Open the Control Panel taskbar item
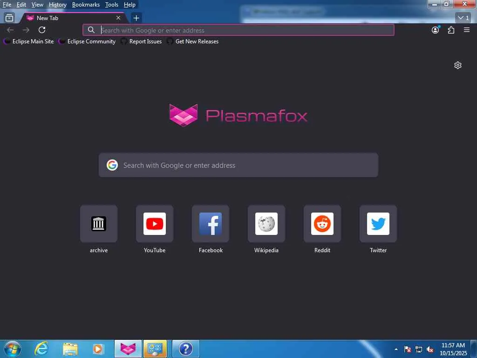Viewport: 477px width, 358px height. (x=155, y=349)
